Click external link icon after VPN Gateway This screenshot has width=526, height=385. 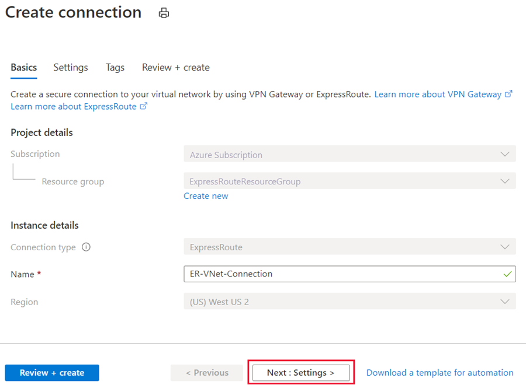tap(508, 94)
